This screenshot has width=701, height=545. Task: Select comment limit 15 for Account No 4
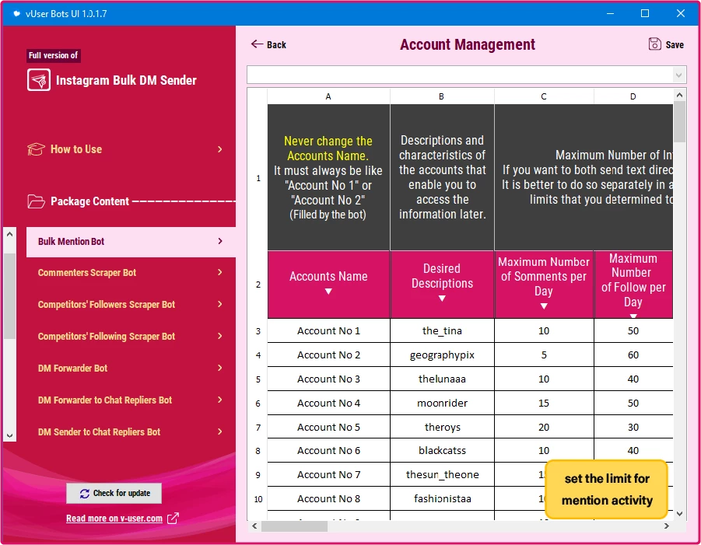point(544,404)
